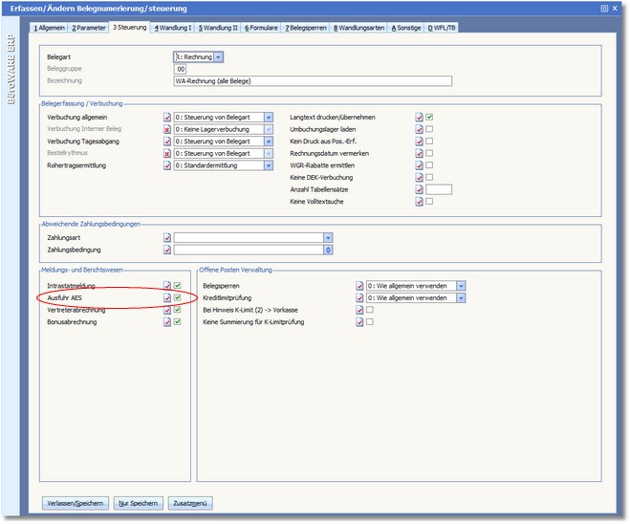Click field-status icon beside Zahlungsart
630x524 pixels.
click(167, 237)
